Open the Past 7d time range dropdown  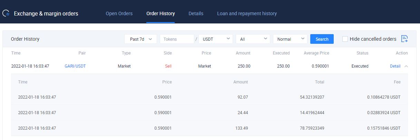click(x=140, y=39)
